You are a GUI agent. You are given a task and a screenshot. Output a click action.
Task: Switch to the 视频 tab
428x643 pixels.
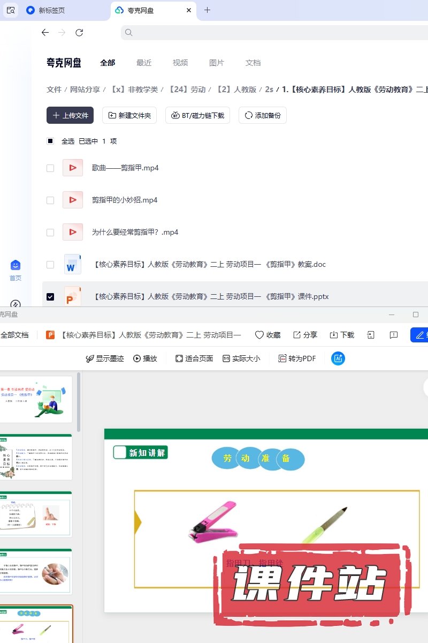click(x=180, y=63)
